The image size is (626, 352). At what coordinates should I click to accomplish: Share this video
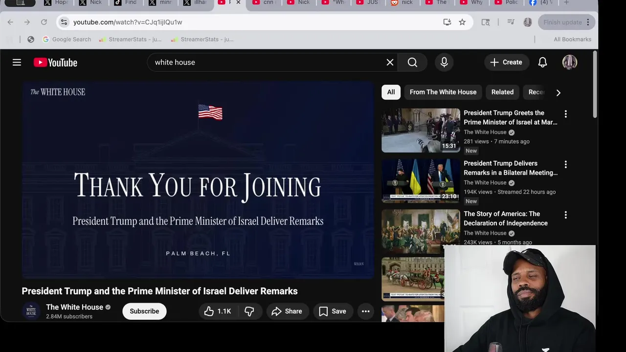tap(287, 311)
